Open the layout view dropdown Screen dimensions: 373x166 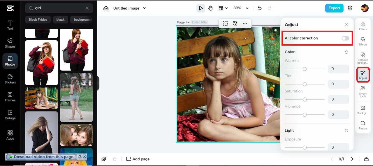coord(223,8)
